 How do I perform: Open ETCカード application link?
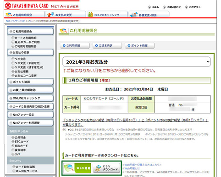[x=20, y=142]
